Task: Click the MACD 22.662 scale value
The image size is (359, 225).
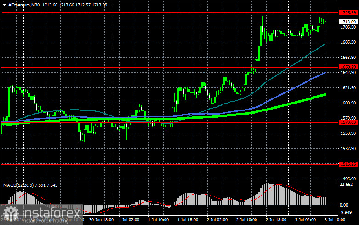Action: [346, 185]
